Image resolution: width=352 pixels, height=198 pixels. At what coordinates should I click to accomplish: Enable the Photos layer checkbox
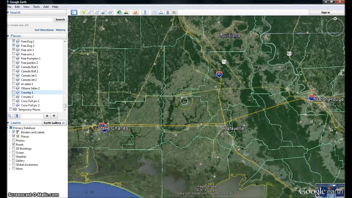point(14,140)
